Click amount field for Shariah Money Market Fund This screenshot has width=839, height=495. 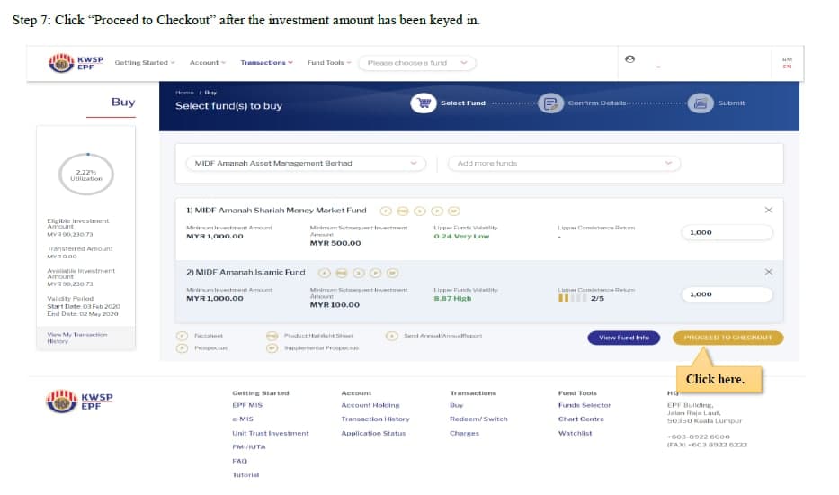pos(727,232)
